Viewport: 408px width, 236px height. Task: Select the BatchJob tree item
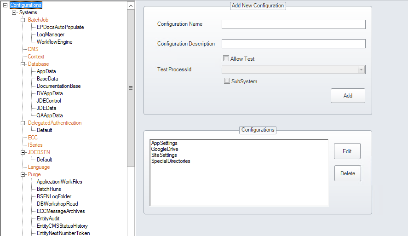(x=38, y=20)
